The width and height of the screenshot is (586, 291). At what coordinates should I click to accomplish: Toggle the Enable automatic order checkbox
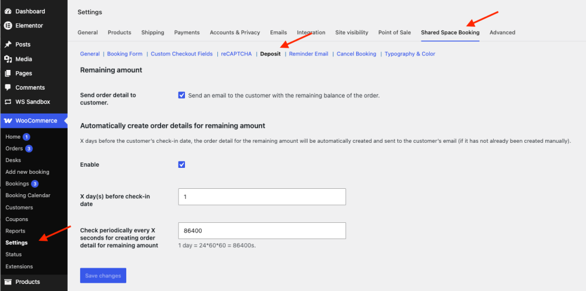coord(181,164)
